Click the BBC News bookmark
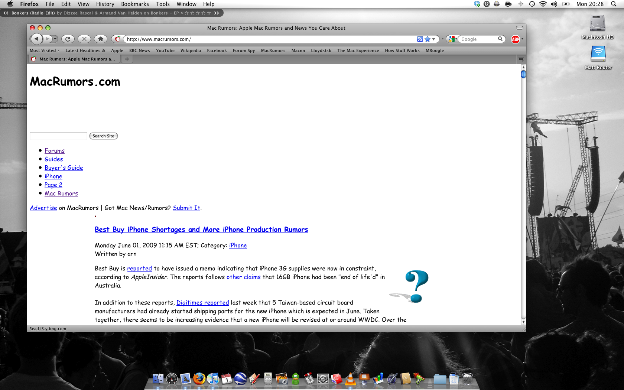The image size is (624, 390). click(x=140, y=51)
